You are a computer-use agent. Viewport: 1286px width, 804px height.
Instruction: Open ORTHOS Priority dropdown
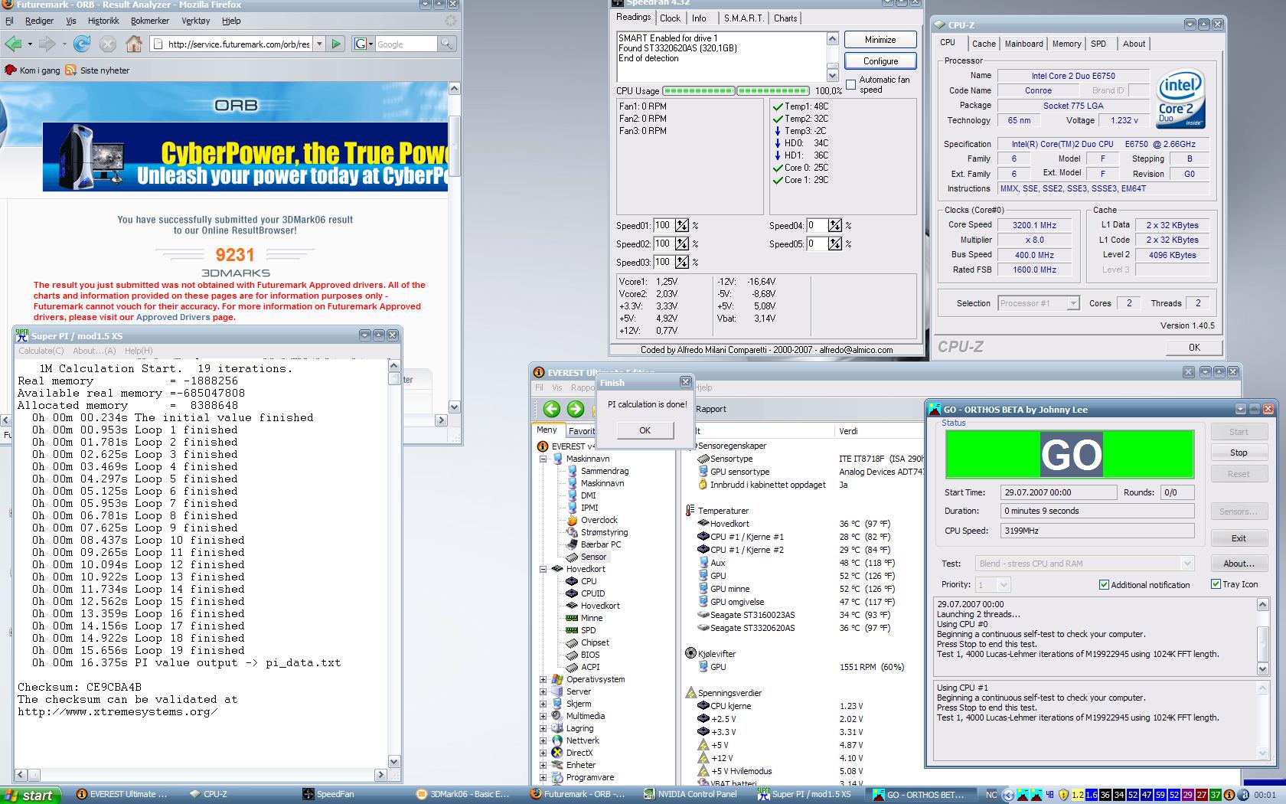(x=1004, y=585)
